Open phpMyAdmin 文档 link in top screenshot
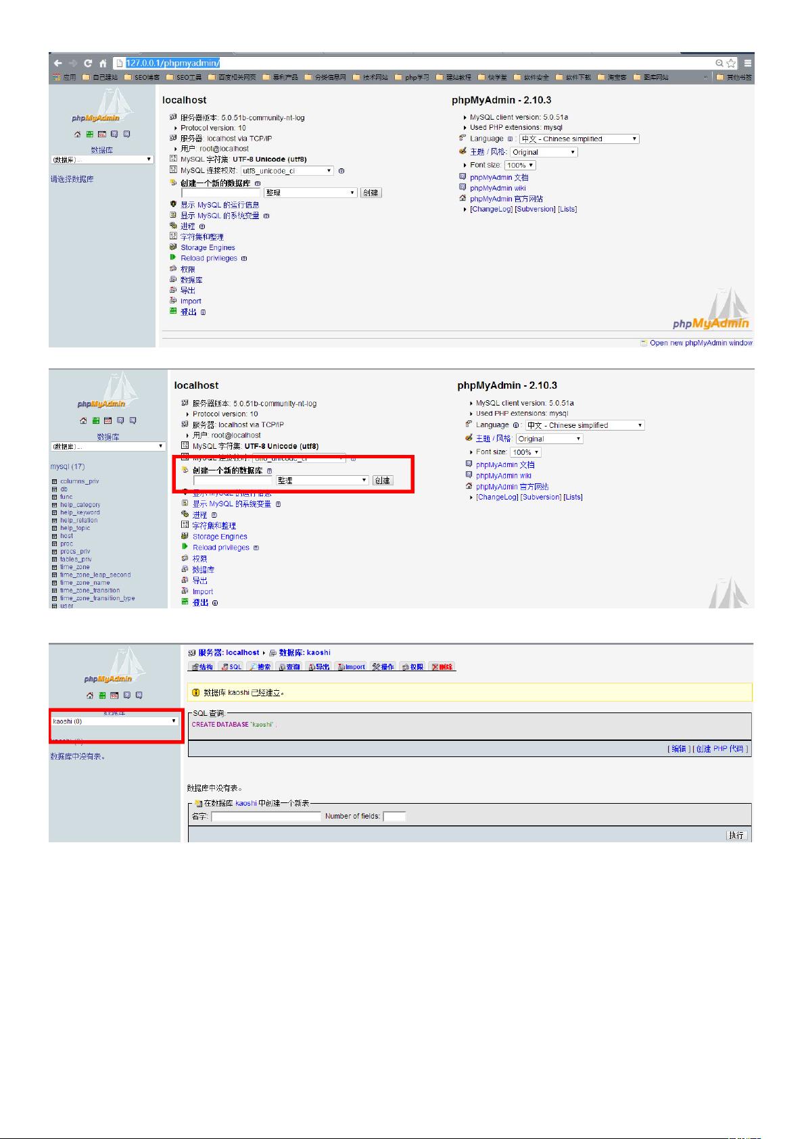 tap(499, 178)
